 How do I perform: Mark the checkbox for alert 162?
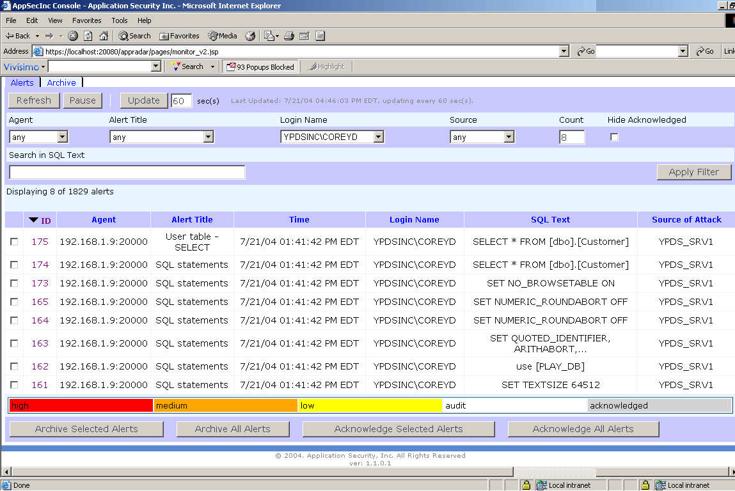[14, 366]
